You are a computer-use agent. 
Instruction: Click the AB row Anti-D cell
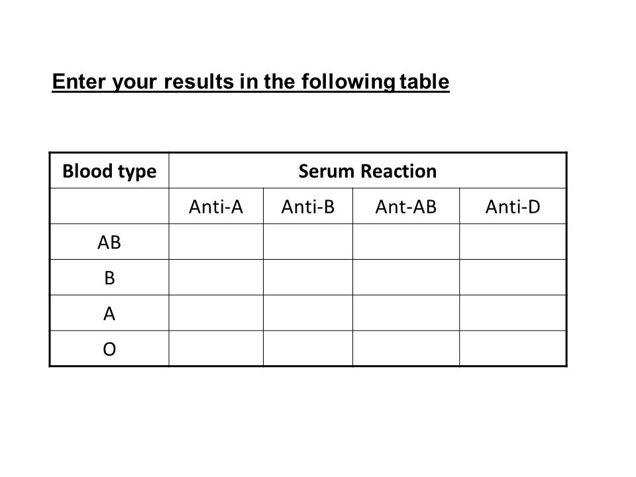[x=513, y=242]
